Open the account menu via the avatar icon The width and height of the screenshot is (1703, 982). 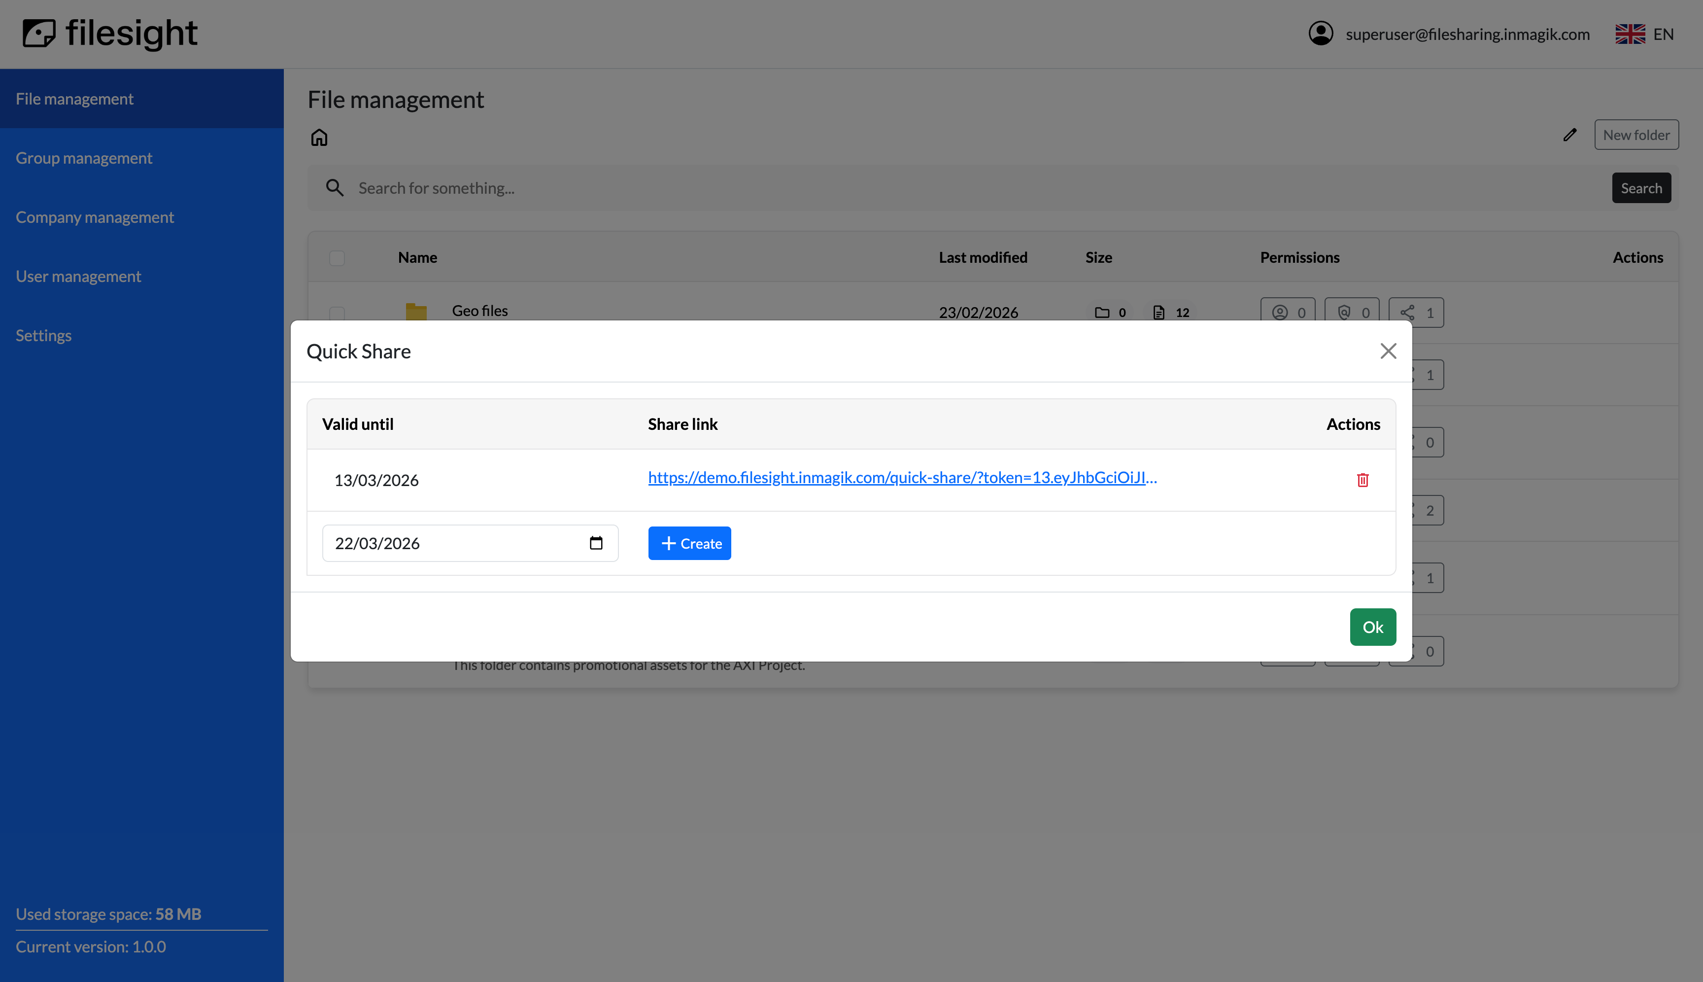click(x=1321, y=33)
